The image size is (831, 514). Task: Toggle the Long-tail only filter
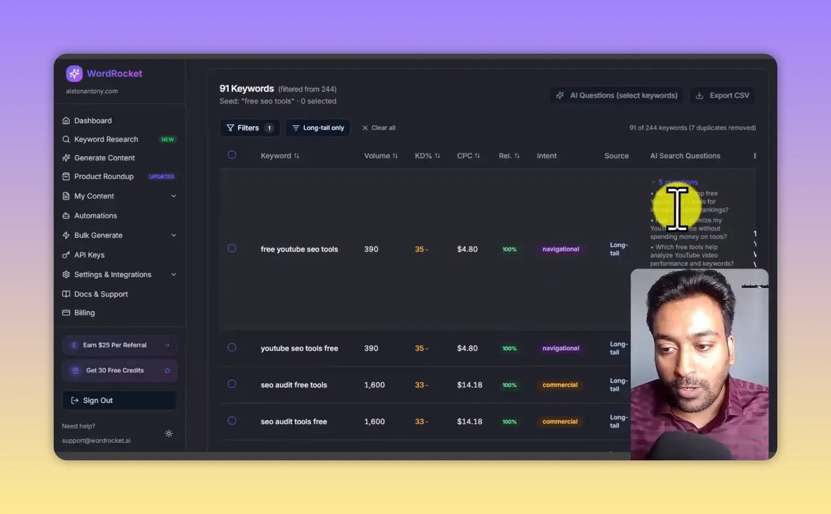pos(318,128)
